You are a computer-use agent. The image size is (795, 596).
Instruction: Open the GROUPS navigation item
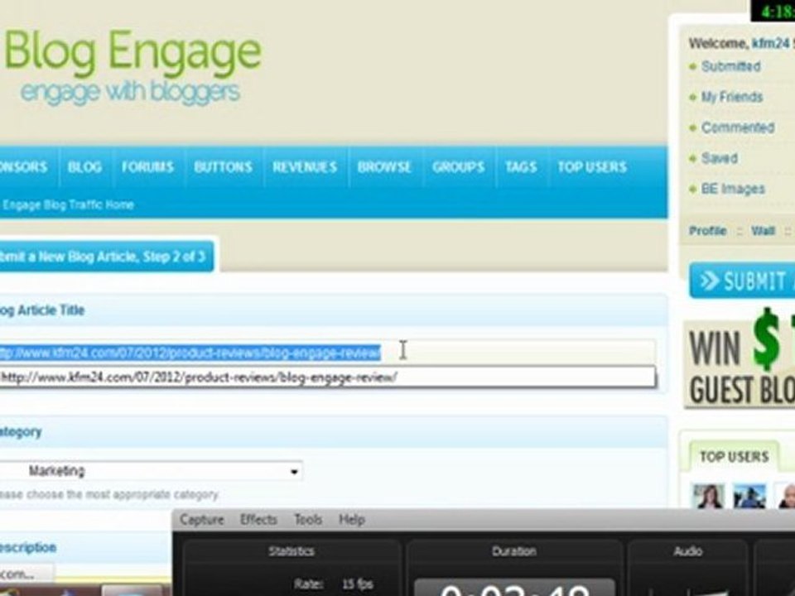pyautogui.click(x=458, y=167)
